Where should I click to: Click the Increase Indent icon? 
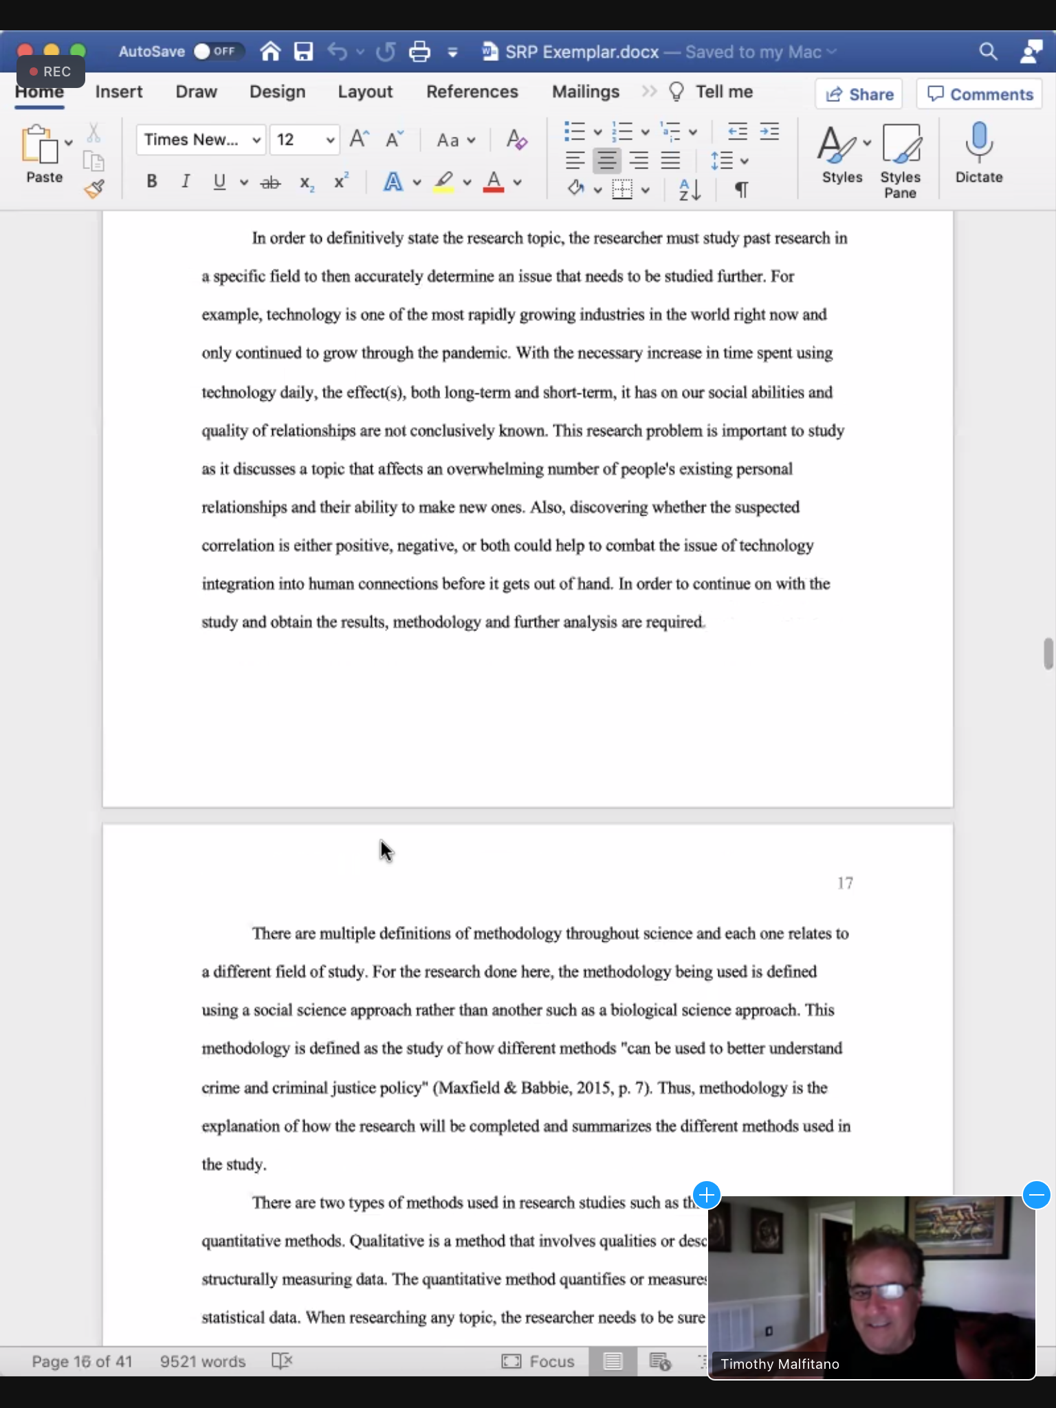pos(769,131)
